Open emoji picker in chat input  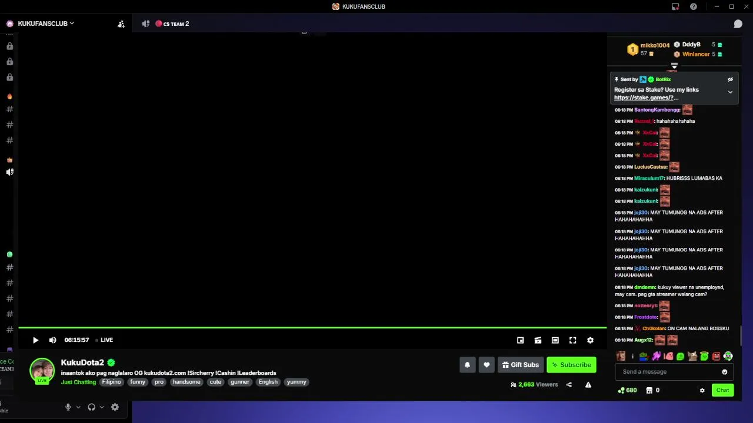[x=725, y=372]
